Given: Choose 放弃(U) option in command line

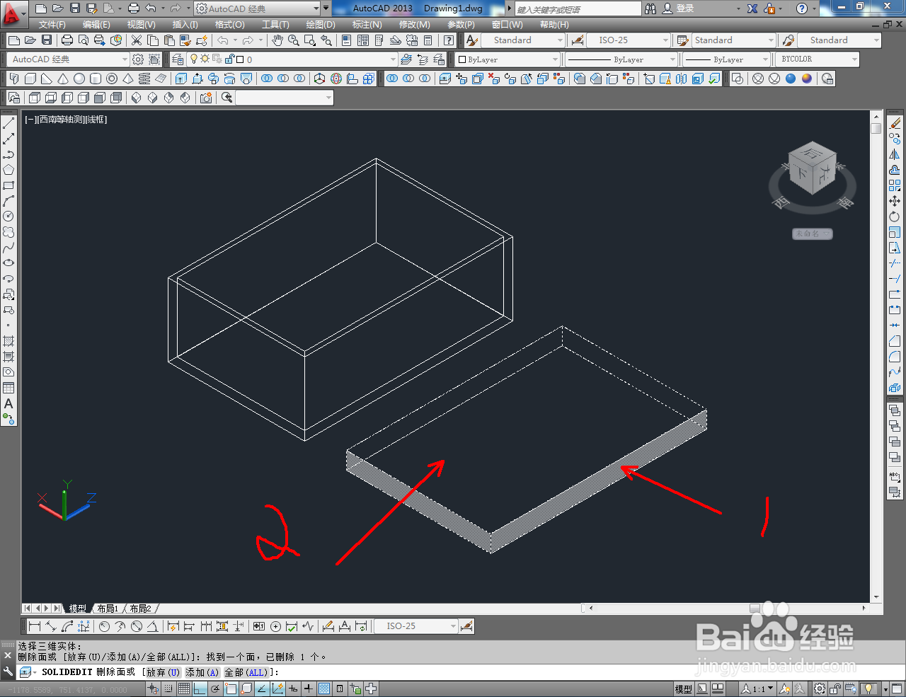Looking at the screenshot, I should pyautogui.click(x=163, y=672).
